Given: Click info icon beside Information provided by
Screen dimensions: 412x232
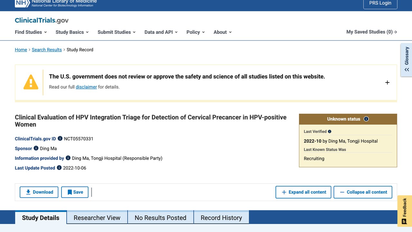Looking at the screenshot, I should pyautogui.click(x=68, y=158).
